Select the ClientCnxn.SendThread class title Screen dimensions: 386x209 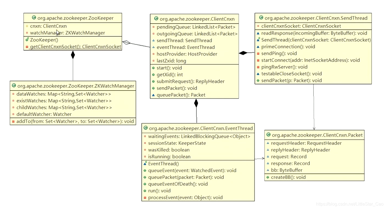click(x=316, y=18)
